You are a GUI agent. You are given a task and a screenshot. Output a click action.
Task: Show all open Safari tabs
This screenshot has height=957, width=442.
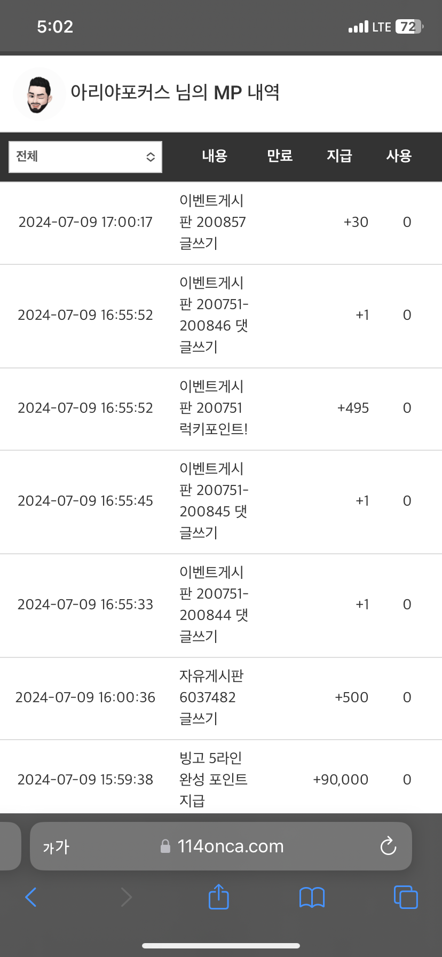406,897
